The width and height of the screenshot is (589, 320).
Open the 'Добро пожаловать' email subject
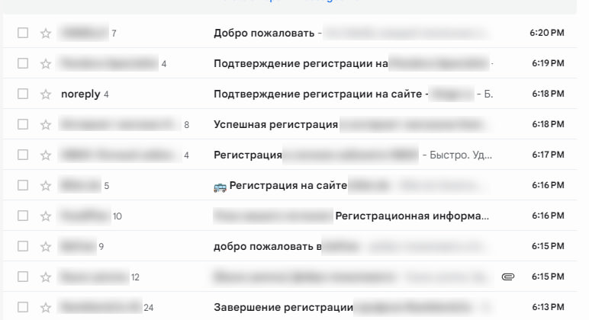(x=264, y=33)
